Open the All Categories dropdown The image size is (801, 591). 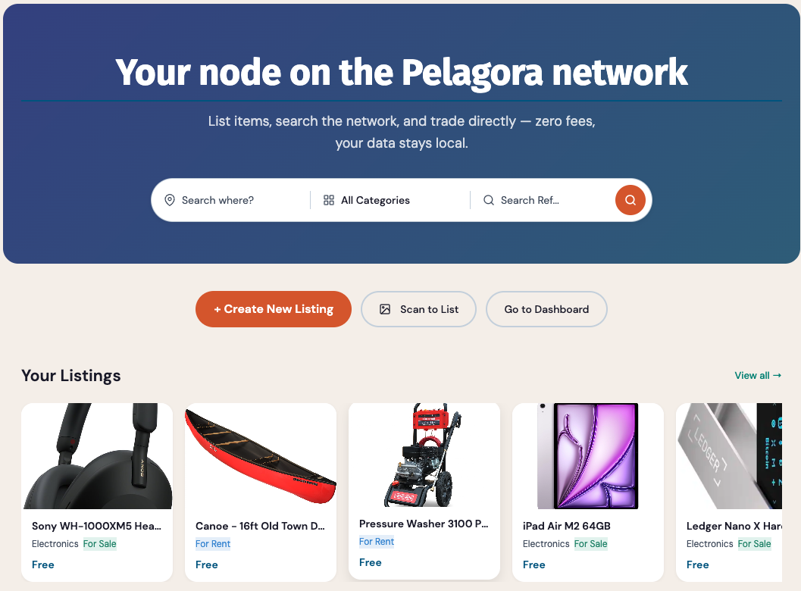coord(375,200)
